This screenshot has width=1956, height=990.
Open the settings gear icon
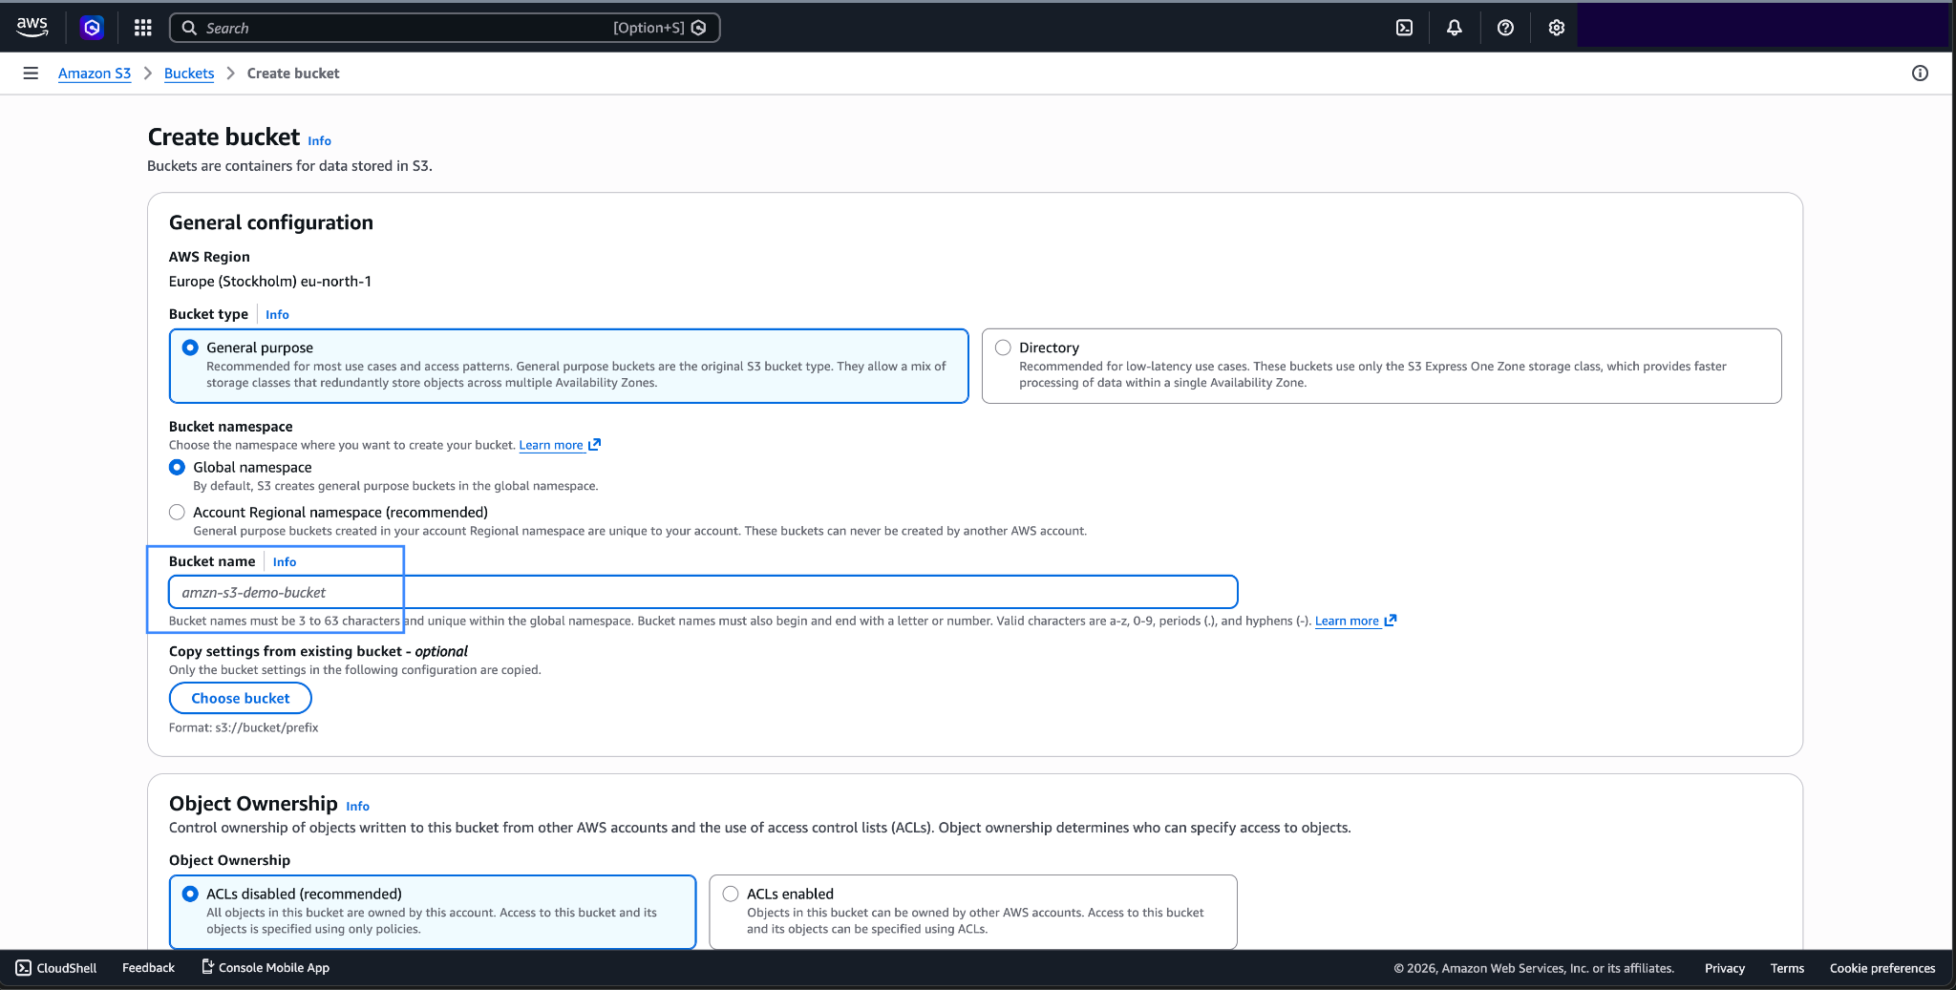1557,28
